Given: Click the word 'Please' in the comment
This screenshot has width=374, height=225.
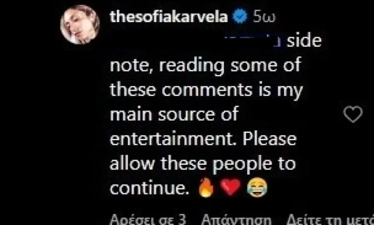Looking at the screenshot, I should coord(269,139).
